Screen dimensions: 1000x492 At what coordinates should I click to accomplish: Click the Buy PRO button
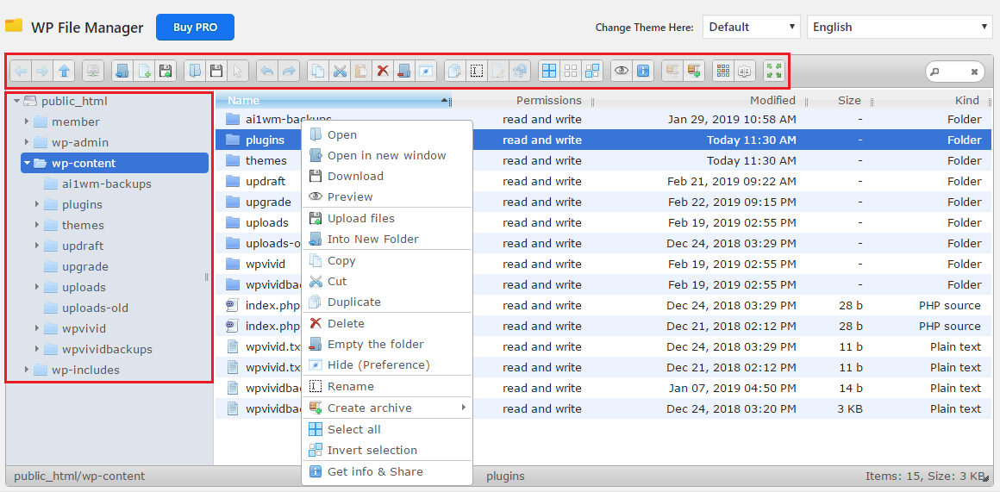[x=195, y=28]
